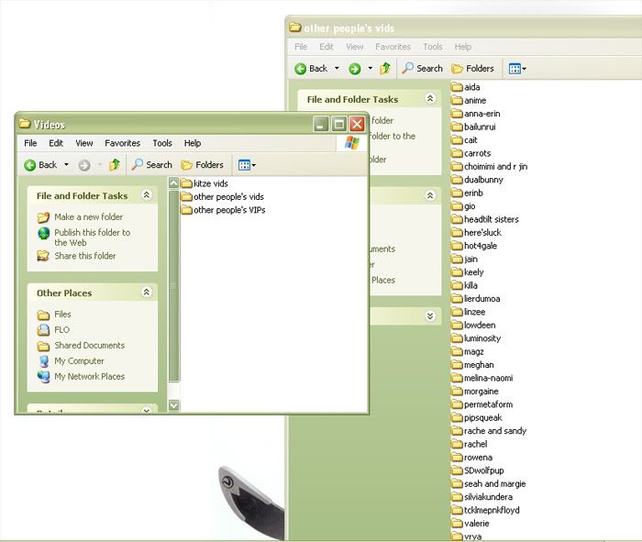Image resolution: width=642 pixels, height=542 pixels.
Task: Select the hot4gale folder
Action: [x=474, y=246]
